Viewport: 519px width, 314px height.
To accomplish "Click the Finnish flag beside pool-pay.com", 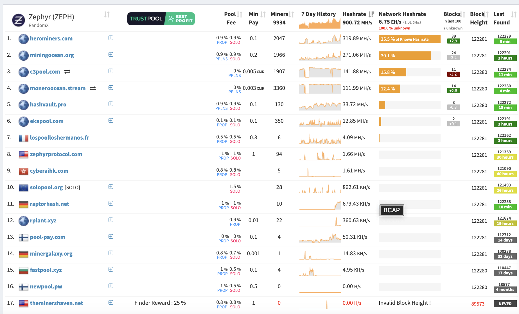I will pyautogui.click(x=24, y=237).
